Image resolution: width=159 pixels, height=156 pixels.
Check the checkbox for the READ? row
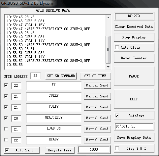click(6, 140)
